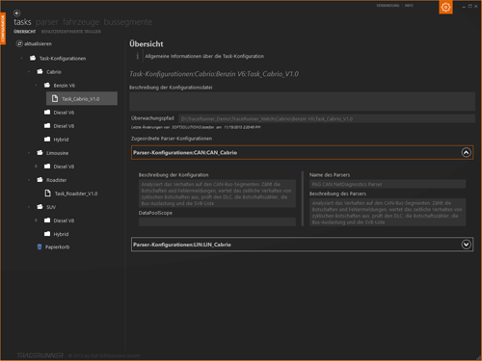The width and height of the screenshot is (482, 361).
Task: Click the Limousine folder icon
Action: coord(40,153)
